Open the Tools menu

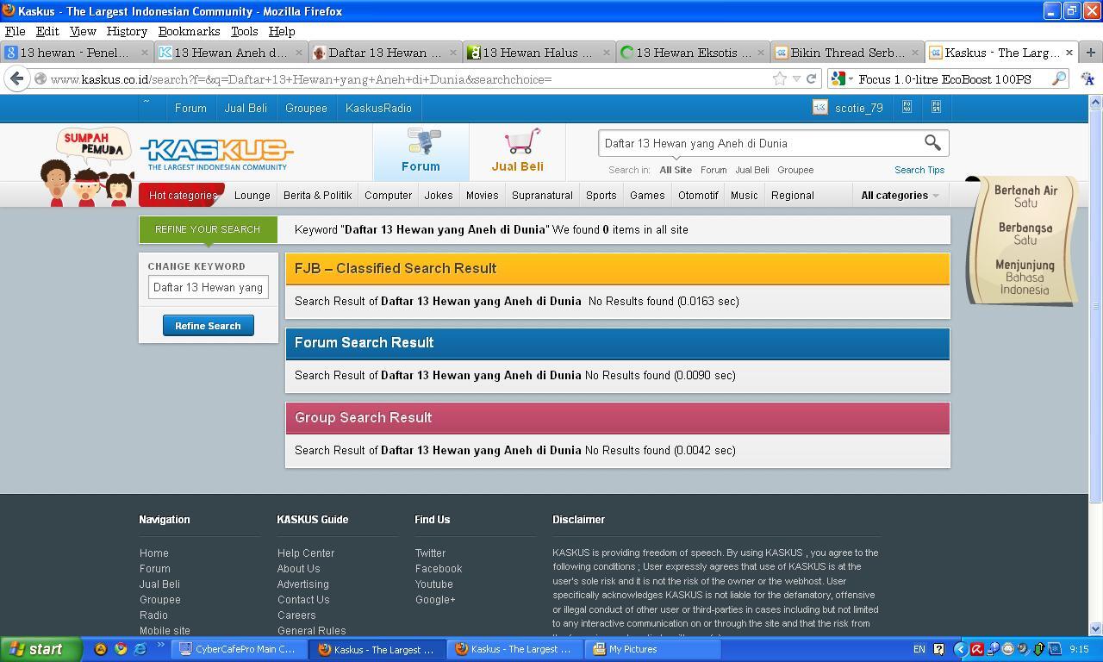[245, 31]
